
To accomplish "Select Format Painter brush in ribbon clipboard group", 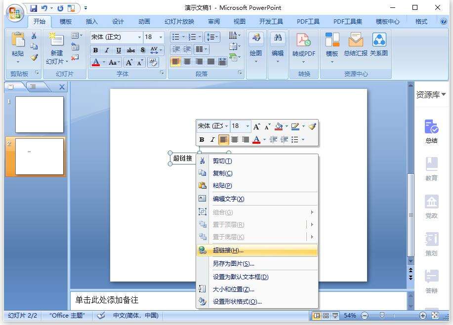I will tap(34, 57).
